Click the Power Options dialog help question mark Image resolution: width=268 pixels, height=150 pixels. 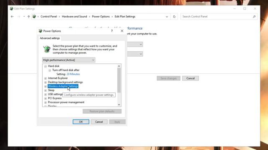(x=112, y=31)
